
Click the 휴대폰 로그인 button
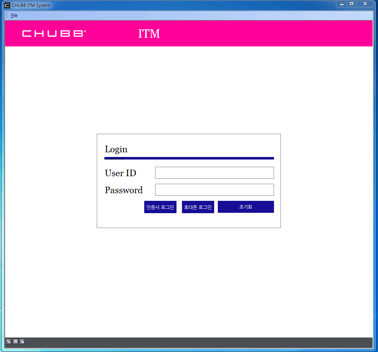point(198,207)
